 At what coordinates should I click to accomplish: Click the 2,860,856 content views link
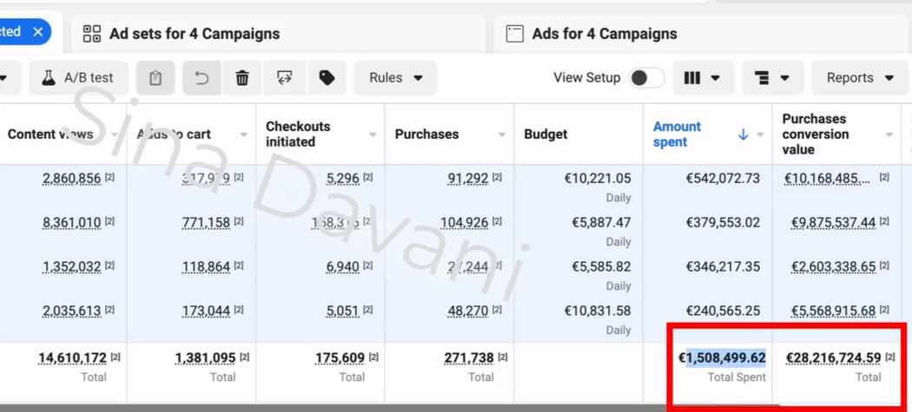pyautogui.click(x=71, y=179)
